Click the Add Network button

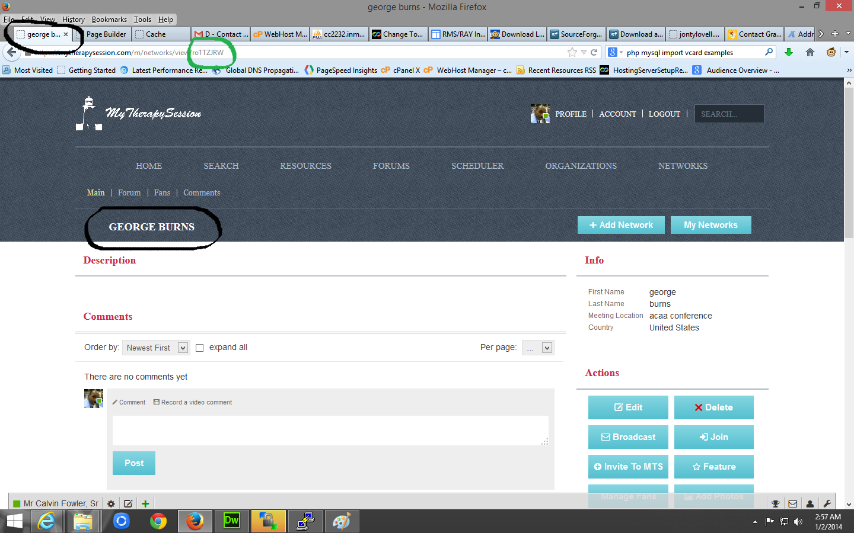tap(621, 225)
